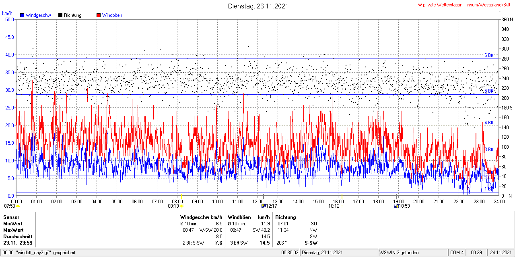This screenshot has width=515, height=257.
Task: Click the Windgeschw km/h column header
Action: (x=201, y=217)
